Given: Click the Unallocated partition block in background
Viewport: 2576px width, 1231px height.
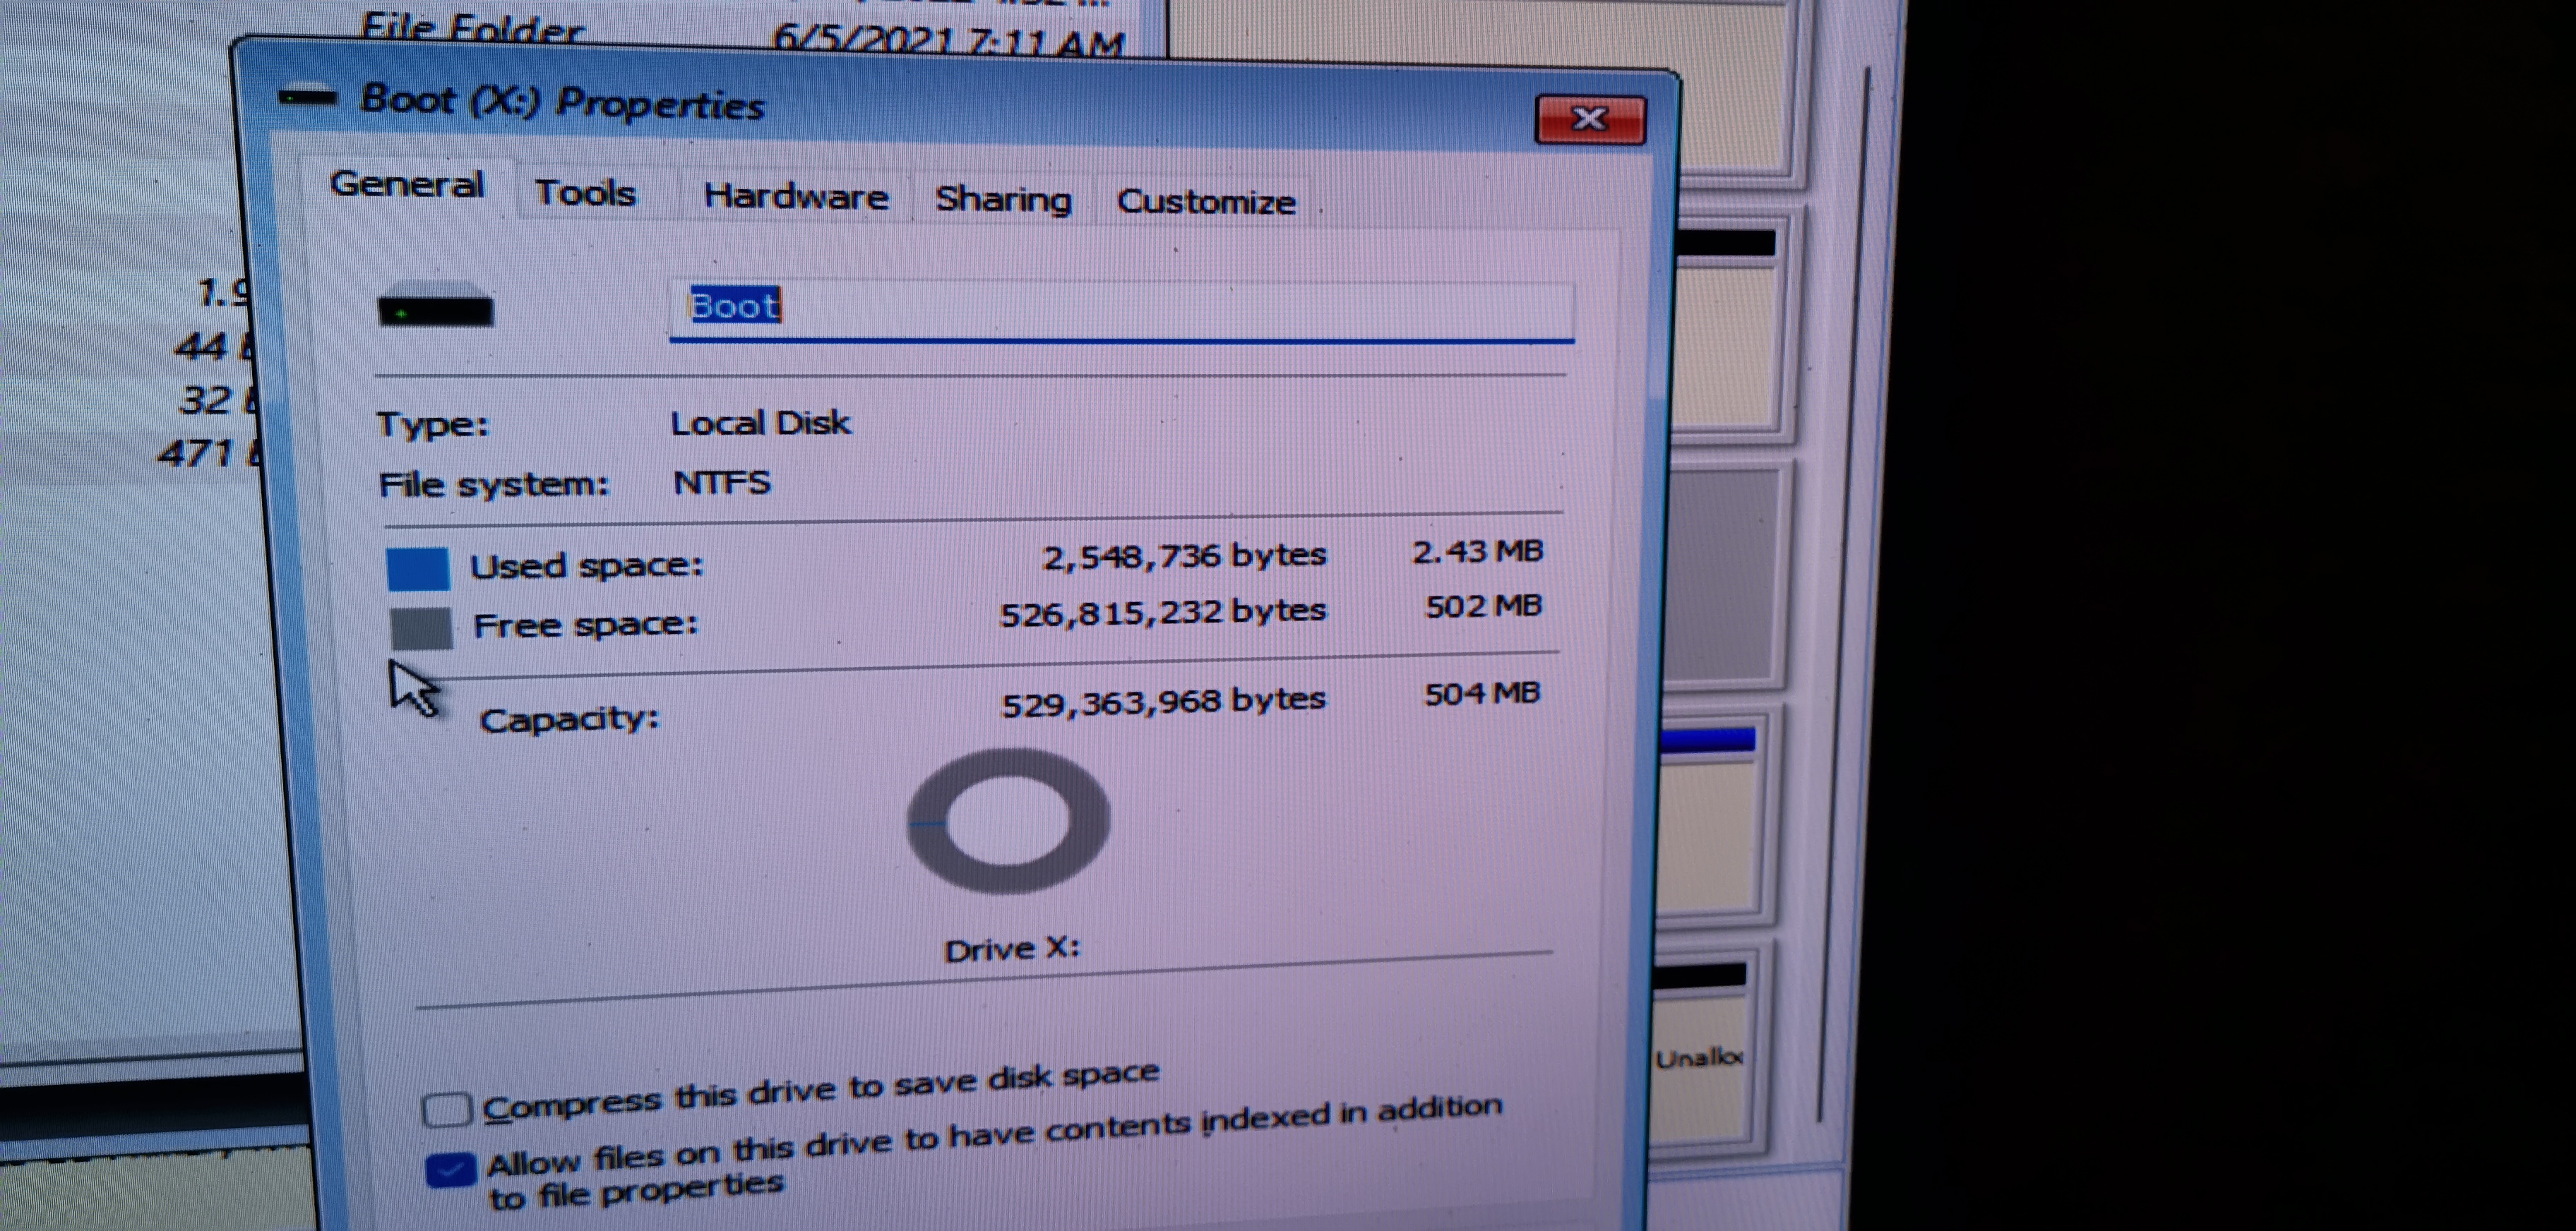Looking at the screenshot, I should [x=1699, y=1059].
